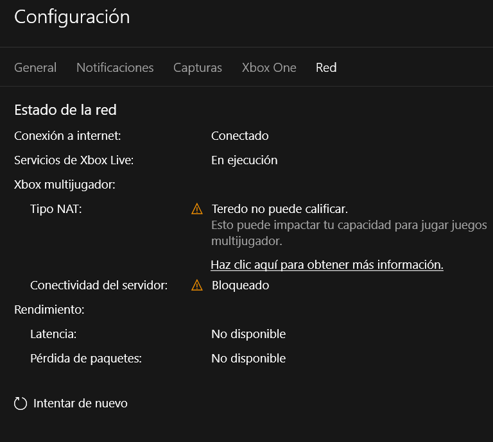Click the warning icon next to Bloqueado
493x442 pixels.
coord(197,285)
